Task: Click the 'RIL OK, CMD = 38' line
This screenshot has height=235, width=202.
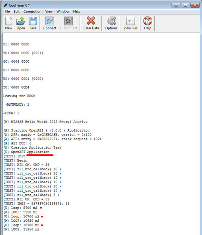Action: pyautogui.click(x=26, y=165)
